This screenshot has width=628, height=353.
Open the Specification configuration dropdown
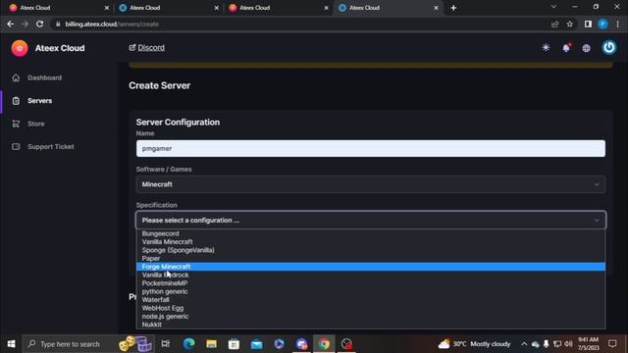(371, 220)
